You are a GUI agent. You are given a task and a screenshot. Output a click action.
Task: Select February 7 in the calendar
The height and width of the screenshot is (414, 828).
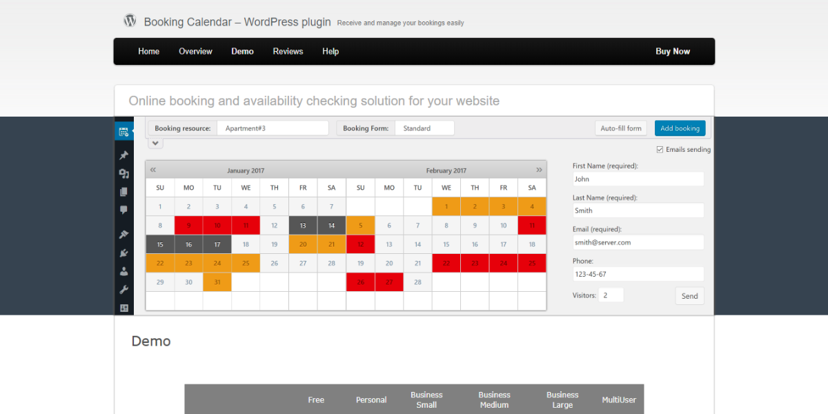(417, 225)
